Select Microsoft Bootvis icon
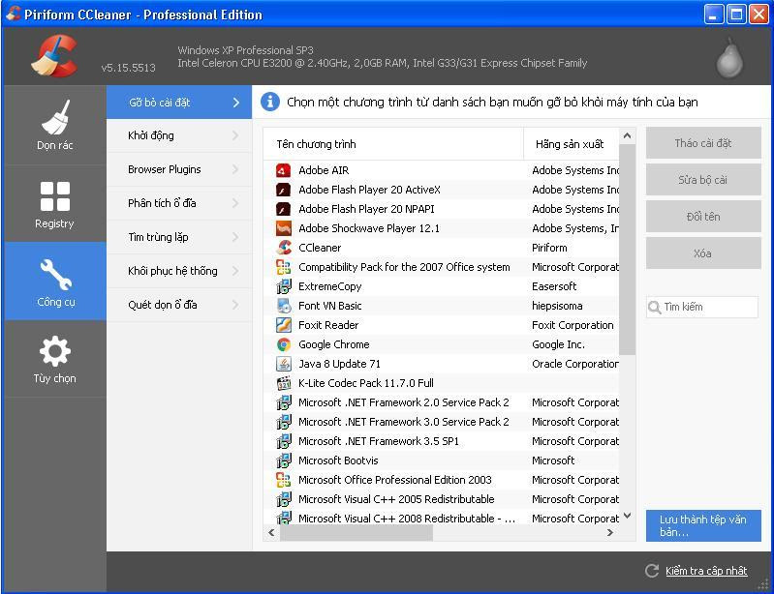Screen dimensions: 774x594 pyautogui.click(x=283, y=460)
